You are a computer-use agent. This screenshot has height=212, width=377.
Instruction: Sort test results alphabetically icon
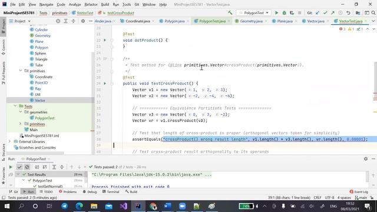point(37,167)
